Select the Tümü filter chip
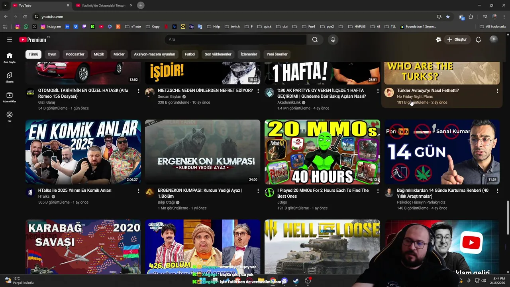This screenshot has height=287, width=510. click(33, 54)
